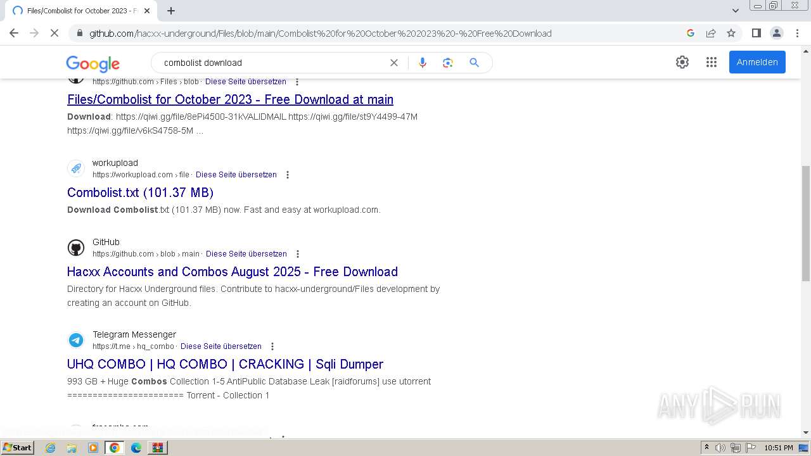Open Microsoft Edge from taskbar
Screen dimensions: 811x456
click(136, 448)
